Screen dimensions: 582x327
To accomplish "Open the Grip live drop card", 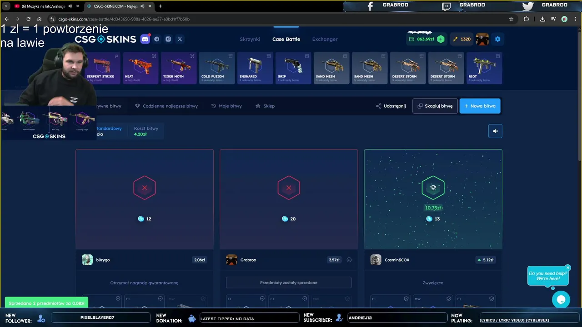I will point(293,68).
